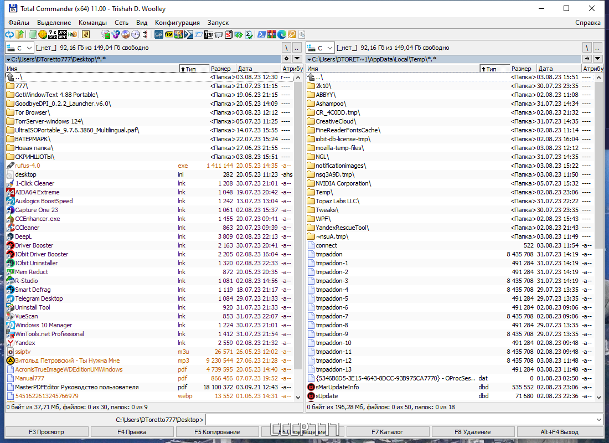Screen dimensions: 609x443
Task: Open left panel drive C dropdown
Action: pos(19,48)
